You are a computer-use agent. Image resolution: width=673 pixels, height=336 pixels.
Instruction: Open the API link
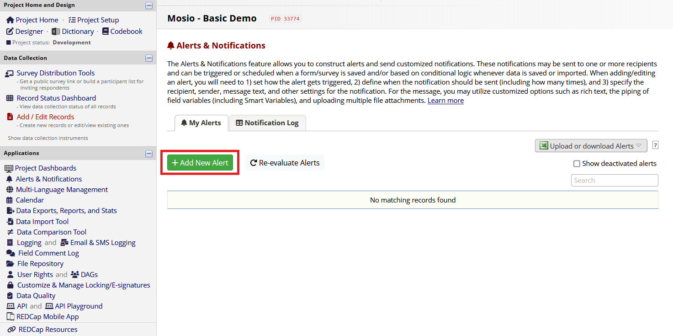[x=22, y=306]
